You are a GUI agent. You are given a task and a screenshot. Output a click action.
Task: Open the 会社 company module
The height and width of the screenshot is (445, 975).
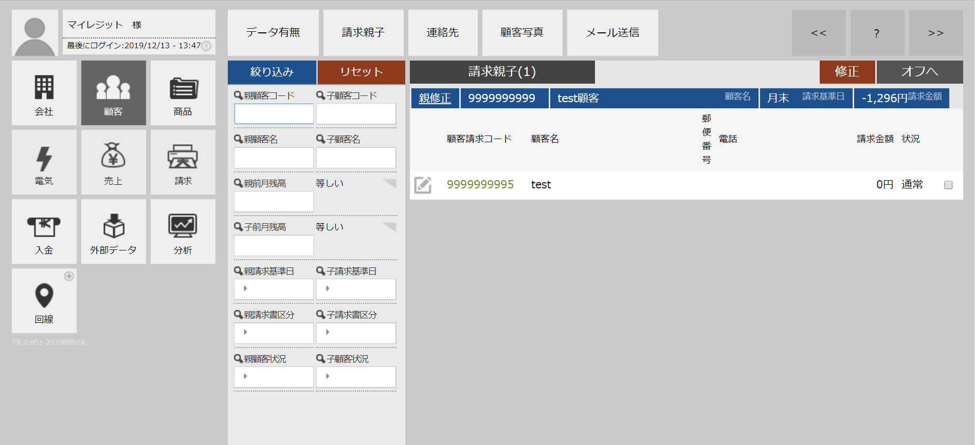[44, 93]
